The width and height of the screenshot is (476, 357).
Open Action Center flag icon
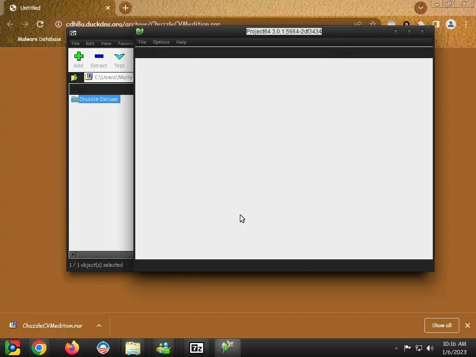407,348
